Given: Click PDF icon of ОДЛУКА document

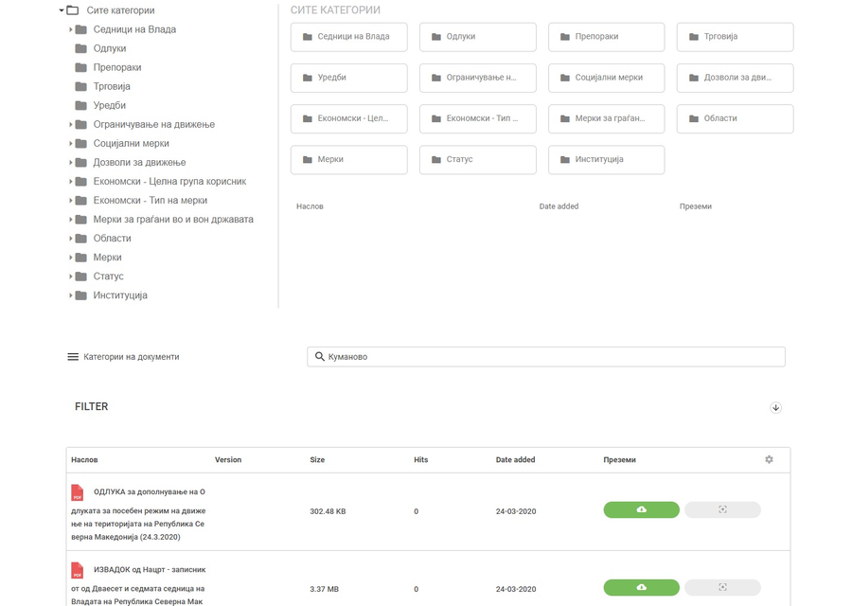Looking at the screenshot, I should point(78,492).
